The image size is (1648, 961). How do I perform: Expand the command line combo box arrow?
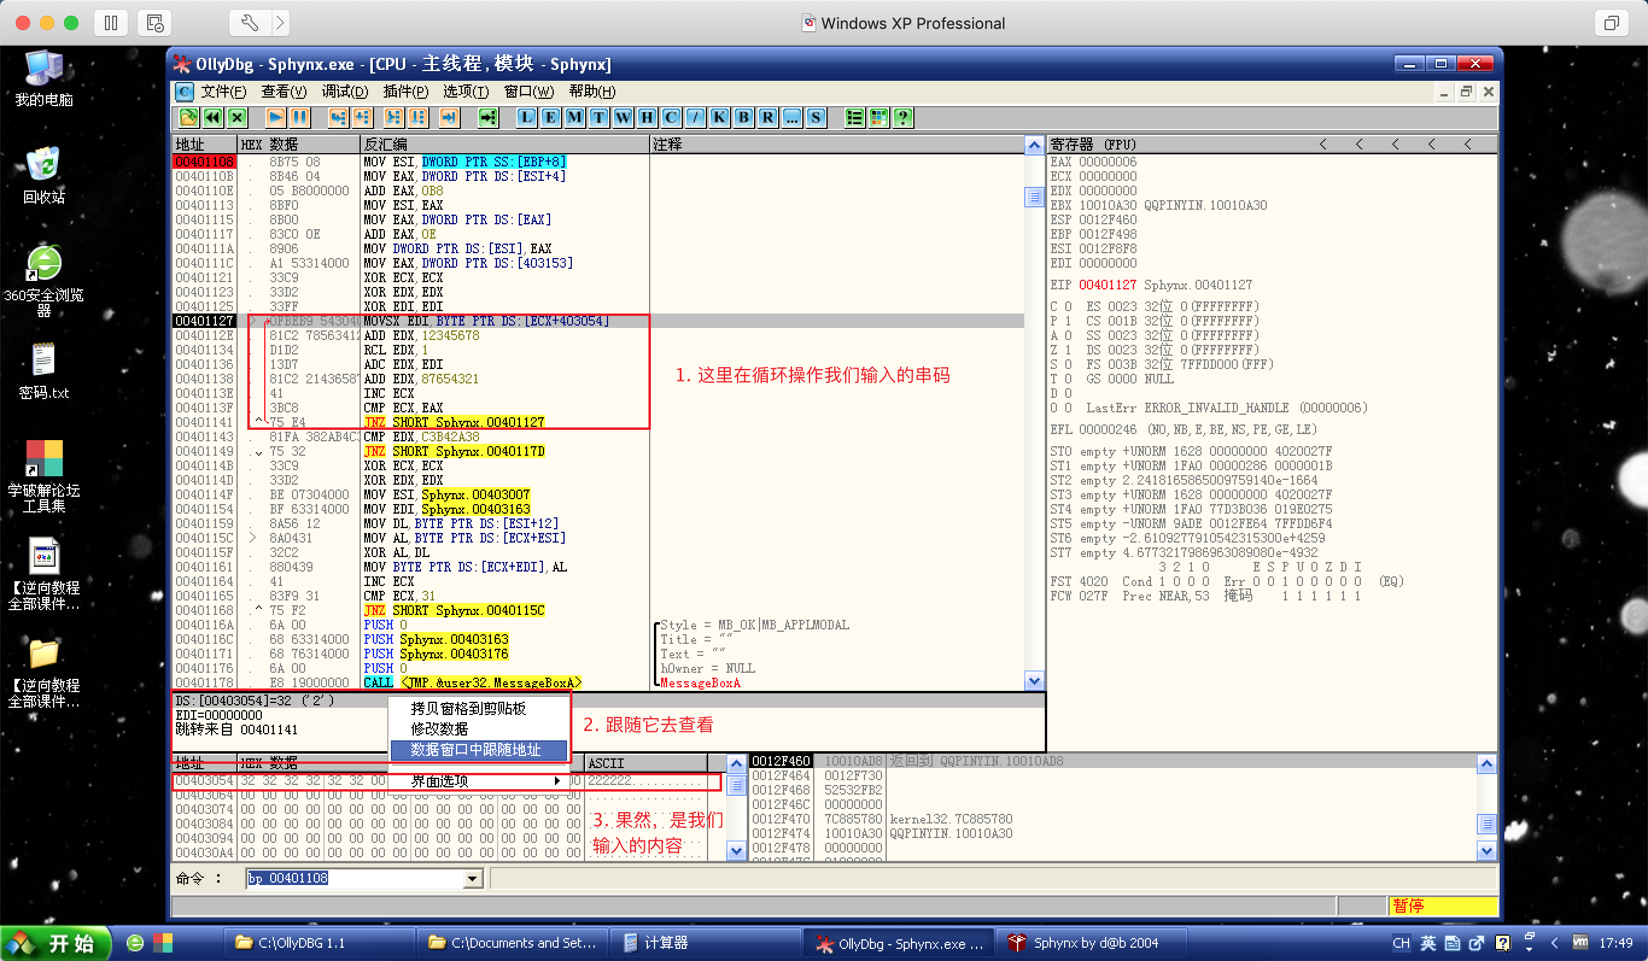[472, 878]
